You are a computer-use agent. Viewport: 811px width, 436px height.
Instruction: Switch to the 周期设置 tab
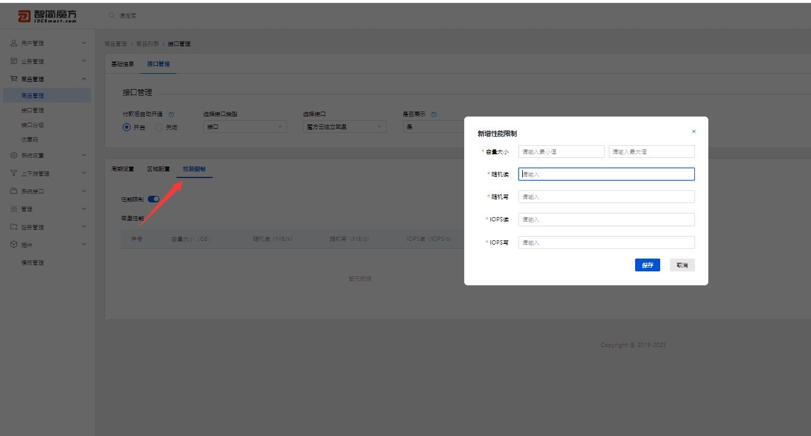coord(122,169)
